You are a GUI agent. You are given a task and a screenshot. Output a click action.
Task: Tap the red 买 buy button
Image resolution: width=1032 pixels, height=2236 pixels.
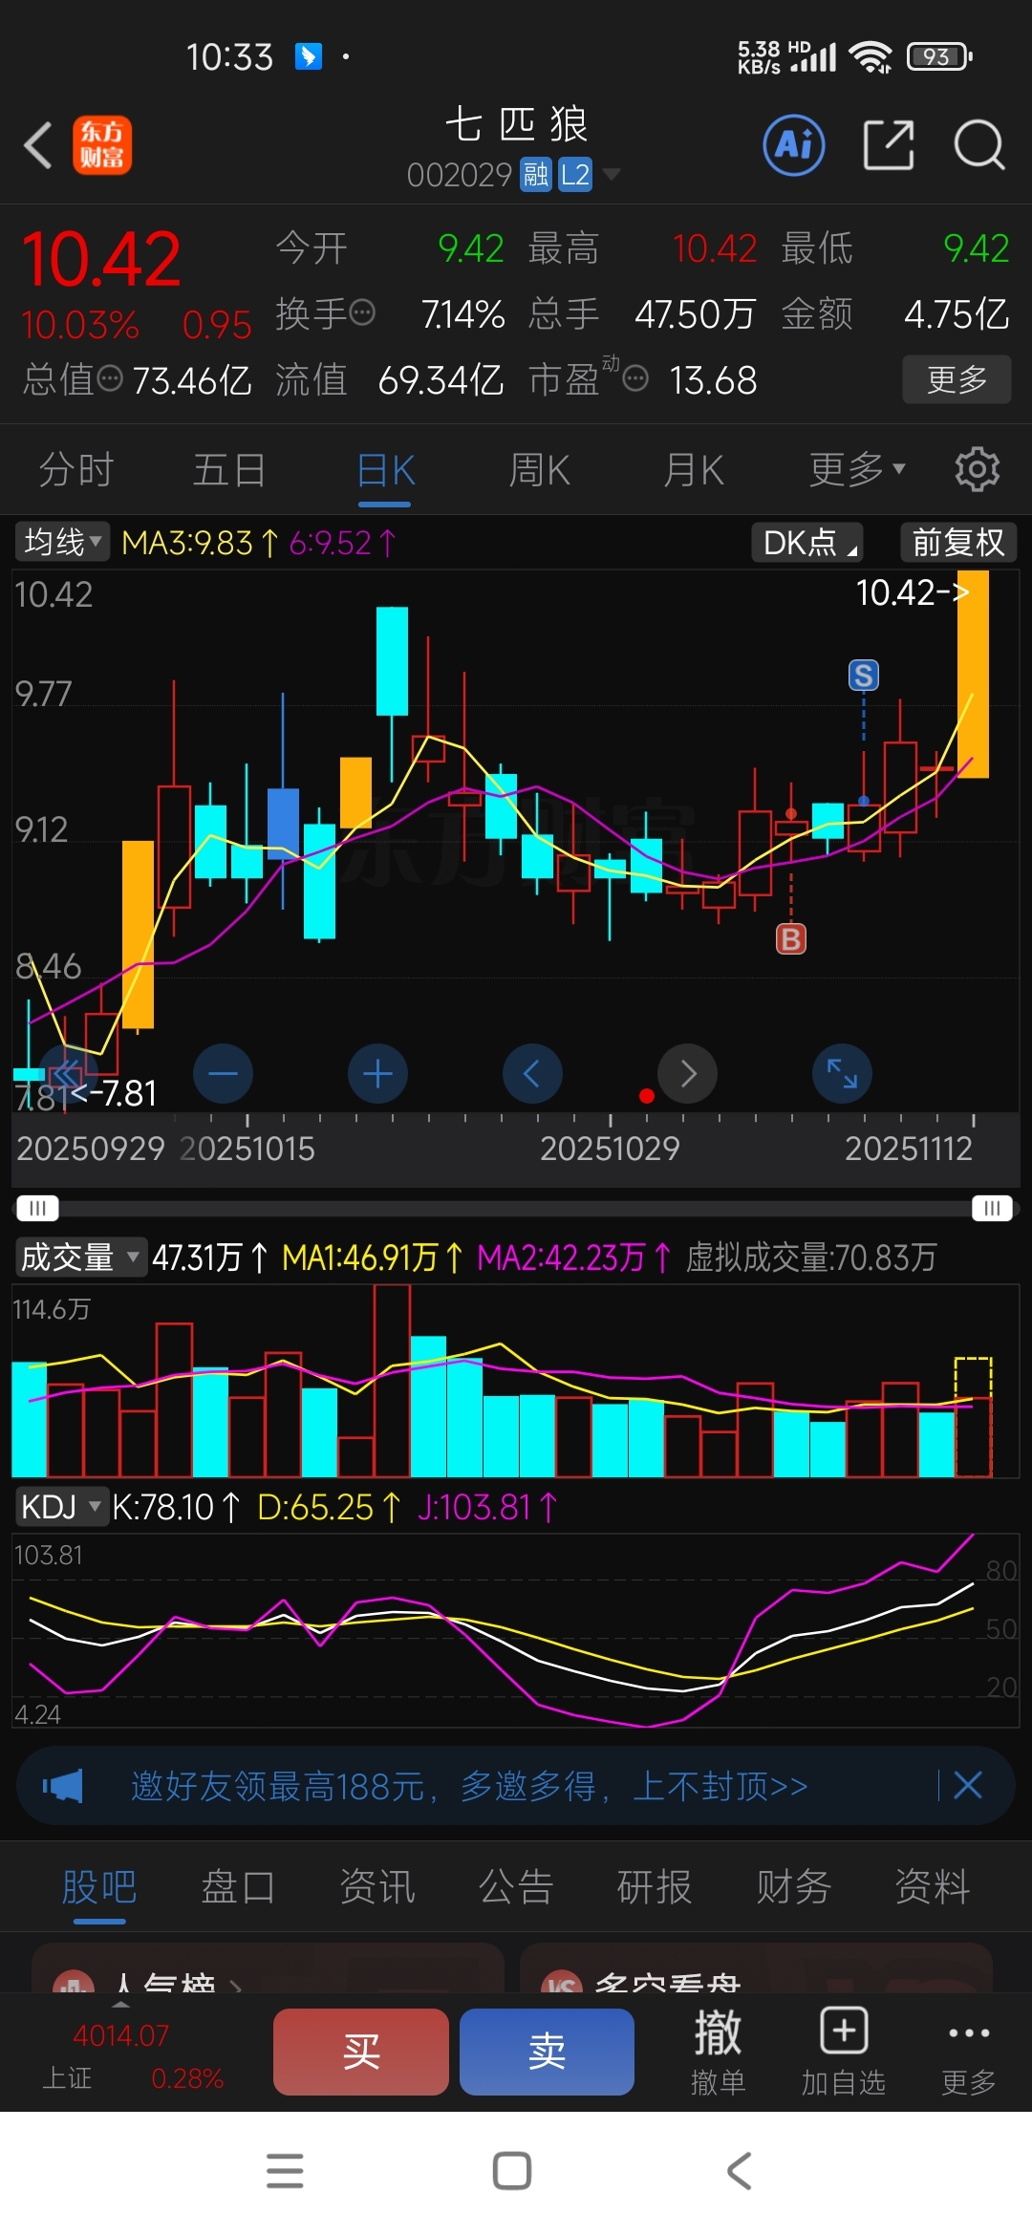pos(361,2052)
